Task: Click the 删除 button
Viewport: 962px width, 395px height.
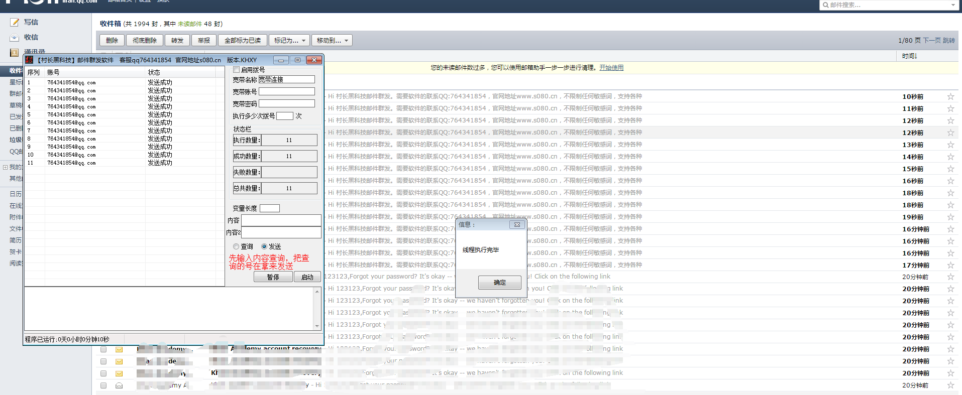Action: [112, 40]
